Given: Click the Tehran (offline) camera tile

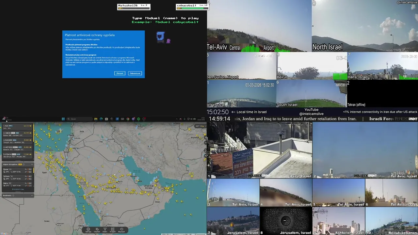Looking at the screenshot, I should 382,94.
